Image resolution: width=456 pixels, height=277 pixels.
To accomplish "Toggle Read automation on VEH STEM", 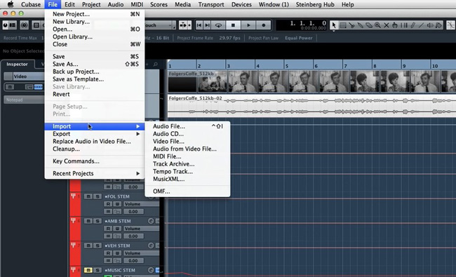I will (108, 253).
